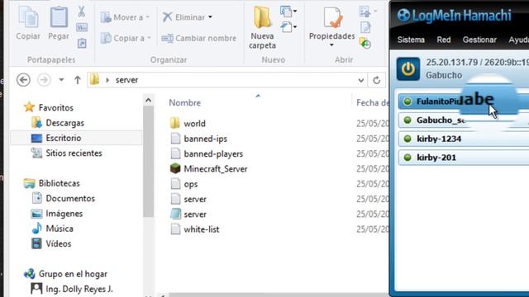529x297 pixels.
Task: Open Sistema menu in Hamachi
Action: [411, 40]
